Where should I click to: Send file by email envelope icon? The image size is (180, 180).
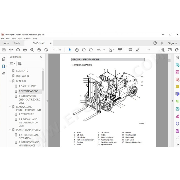click(170, 50)
